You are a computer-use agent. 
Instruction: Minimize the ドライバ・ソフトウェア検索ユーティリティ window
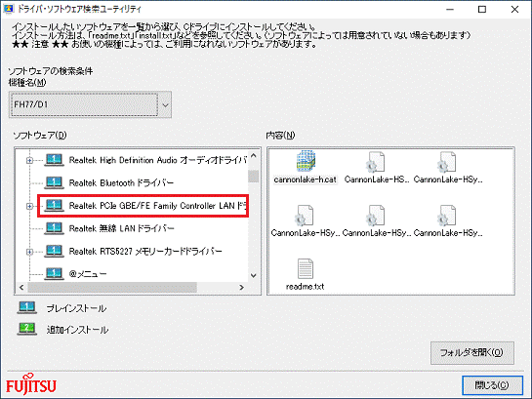(x=450, y=9)
